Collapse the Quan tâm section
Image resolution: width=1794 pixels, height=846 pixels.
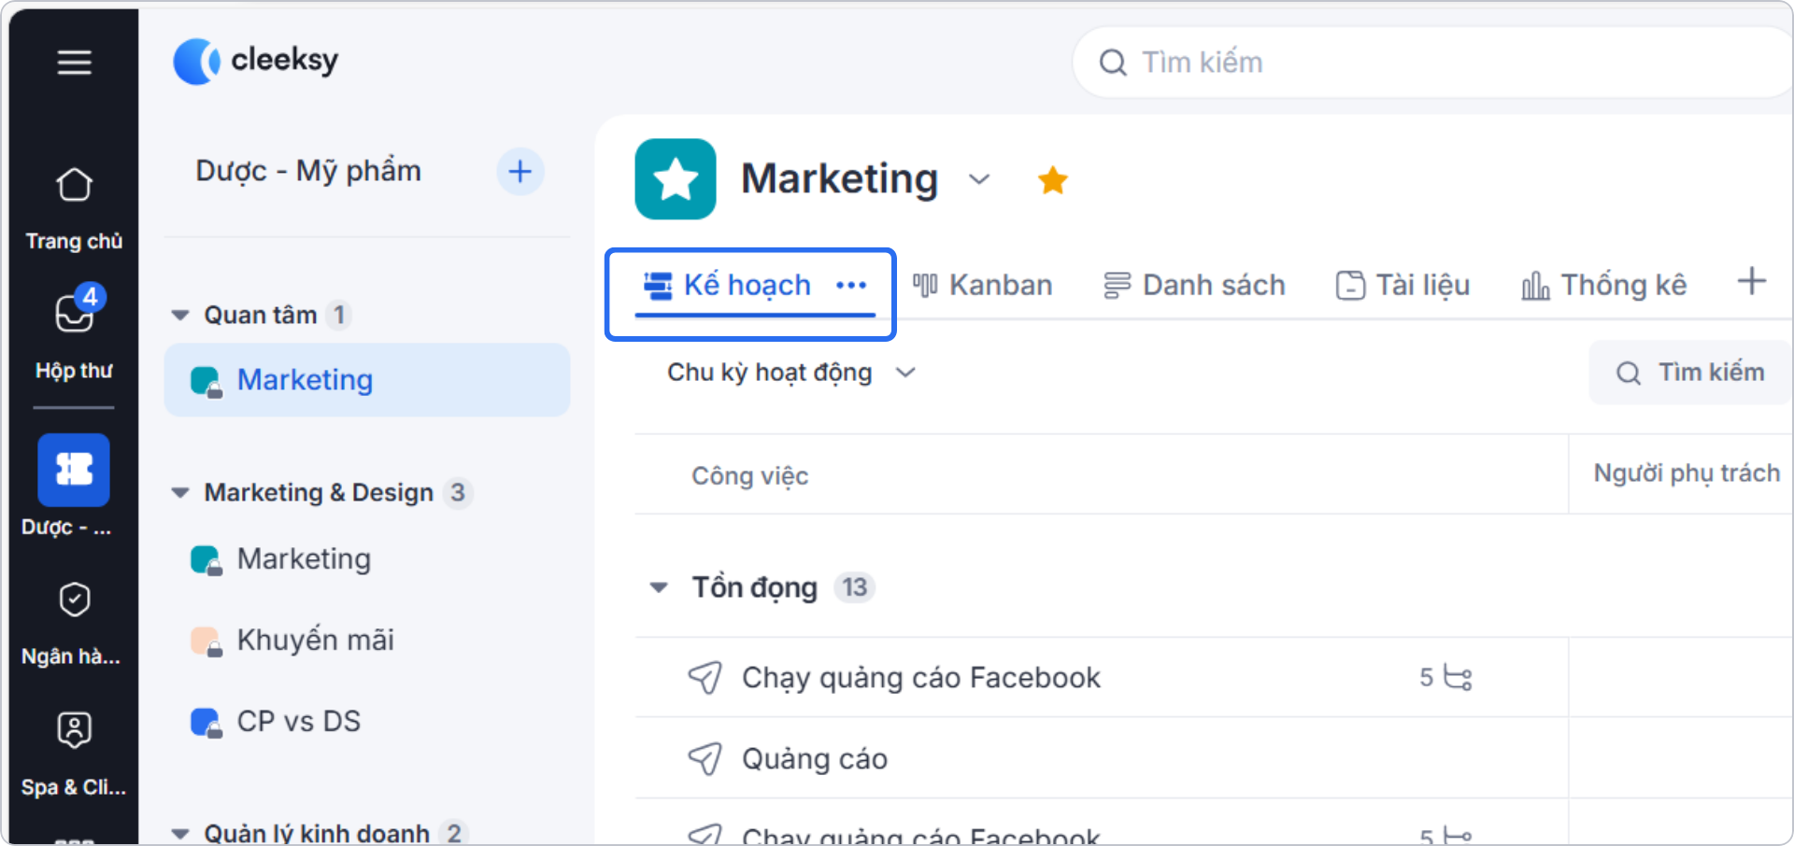[x=179, y=315]
